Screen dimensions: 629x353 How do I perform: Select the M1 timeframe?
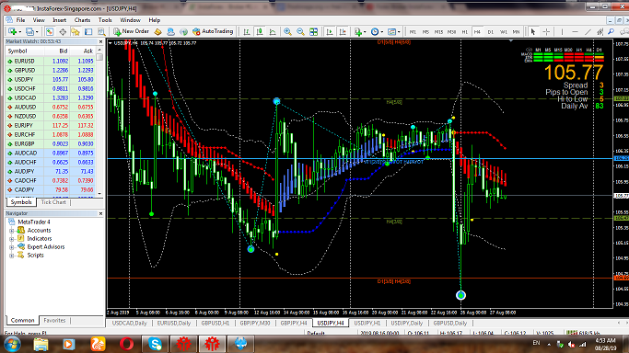[413, 31]
